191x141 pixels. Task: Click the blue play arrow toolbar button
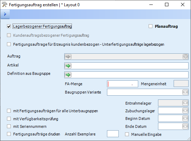coord(5,14)
